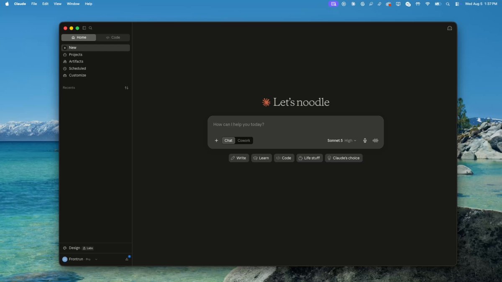
Task: Select Cowork mode toggle
Action: coord(244,140)
